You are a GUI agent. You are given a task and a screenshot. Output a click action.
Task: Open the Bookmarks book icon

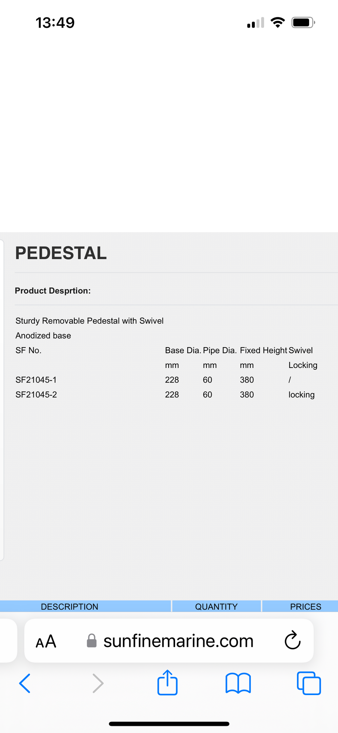238,683
